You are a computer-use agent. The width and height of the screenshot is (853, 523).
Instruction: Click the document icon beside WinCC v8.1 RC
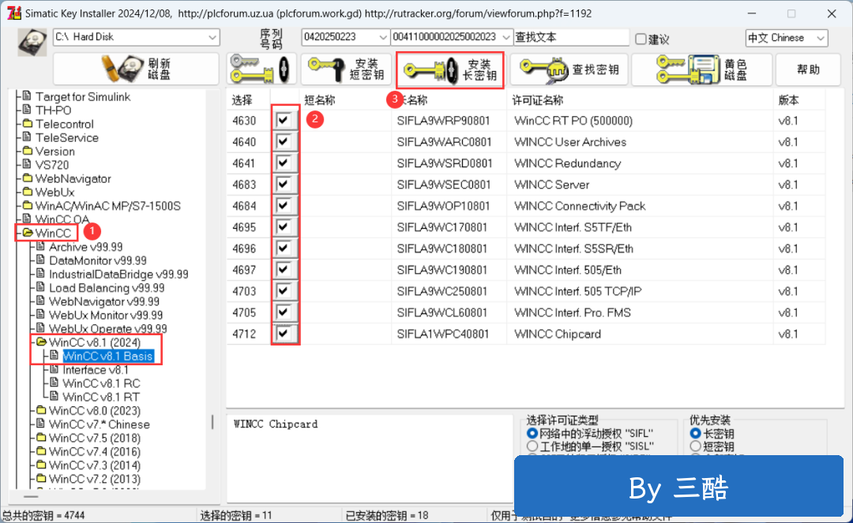click(54, 383)
